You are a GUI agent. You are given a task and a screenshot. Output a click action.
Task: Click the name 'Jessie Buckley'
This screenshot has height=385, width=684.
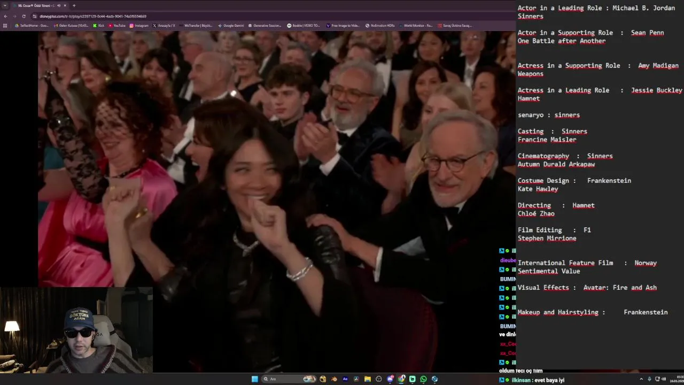[x=656, y=90]
